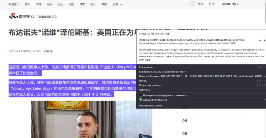Expand the 移动客户端 dropdown

[x=230, y=4]
